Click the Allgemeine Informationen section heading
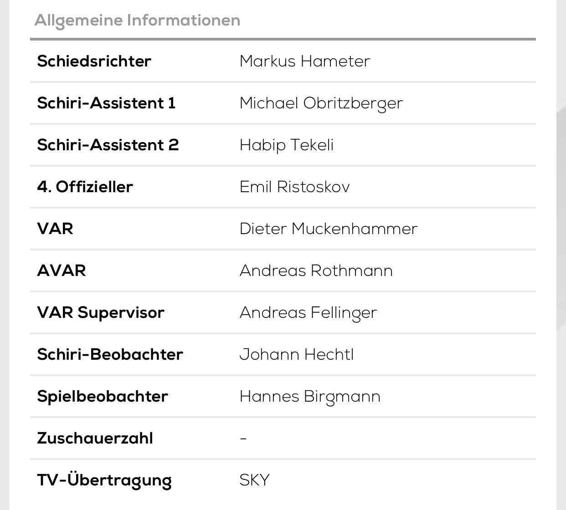The image size is (566, 510). pos(137,21)
